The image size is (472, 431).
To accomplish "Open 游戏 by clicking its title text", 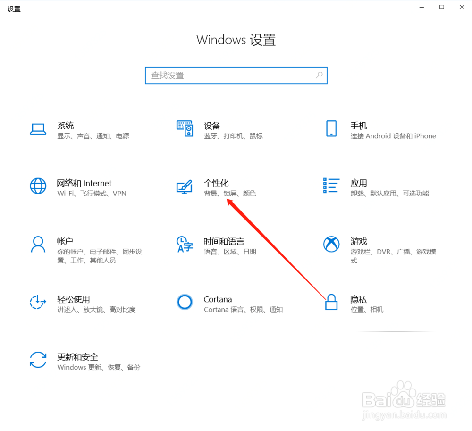I will 359,241.
